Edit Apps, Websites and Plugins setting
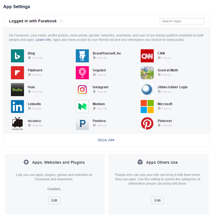This screenshot has height=216, width=214. tap(54, 200)
